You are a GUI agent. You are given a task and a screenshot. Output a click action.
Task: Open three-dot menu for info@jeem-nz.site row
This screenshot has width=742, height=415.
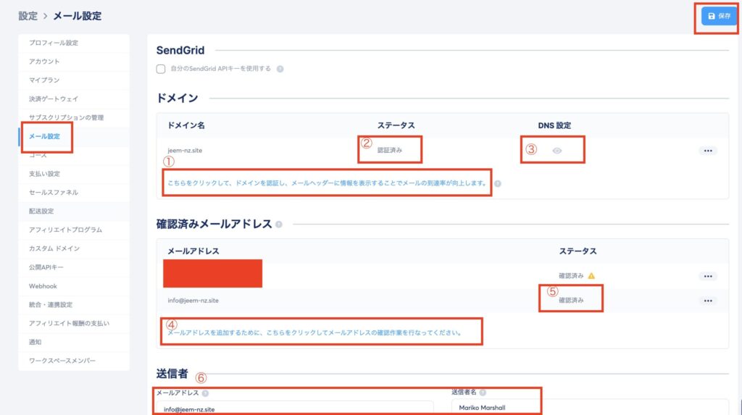click(x=708, y=301)
